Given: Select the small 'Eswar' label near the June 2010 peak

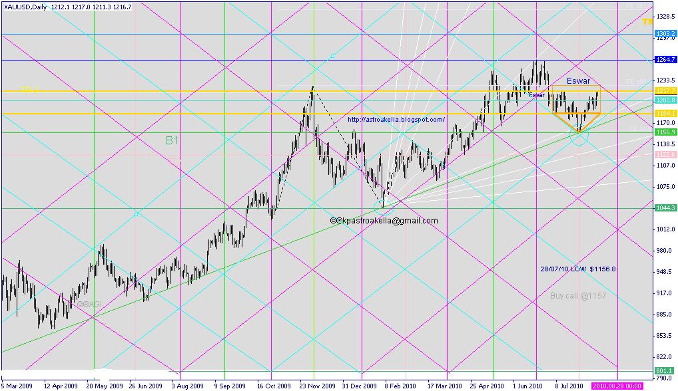Looking at the screenshot, I should [537, 95].
